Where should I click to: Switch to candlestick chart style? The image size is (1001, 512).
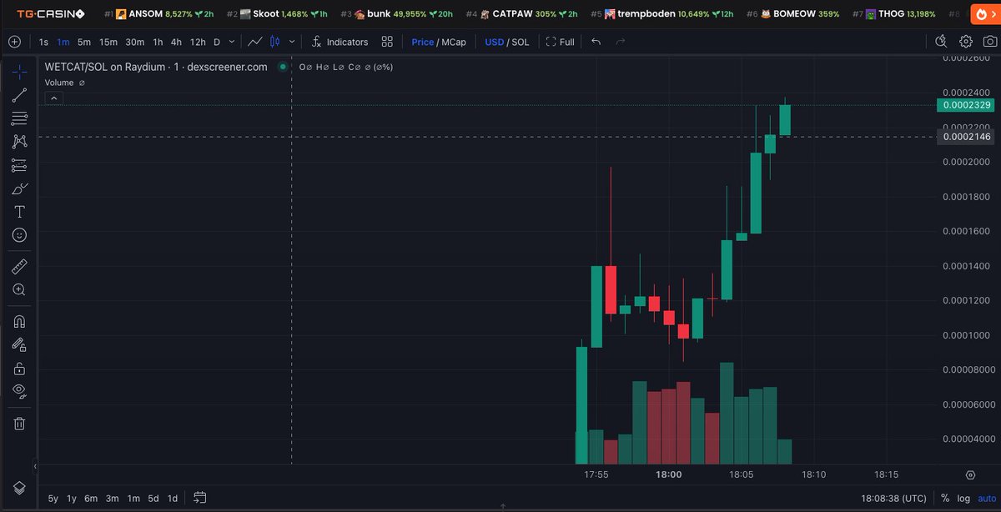click(x=274, y=42)
